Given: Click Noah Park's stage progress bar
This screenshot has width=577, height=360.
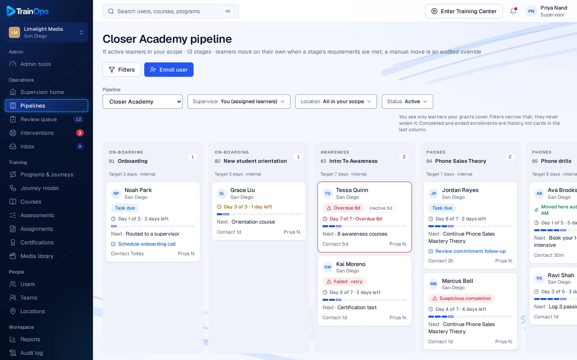Looking at the screenshot, I should pos(153,226).
